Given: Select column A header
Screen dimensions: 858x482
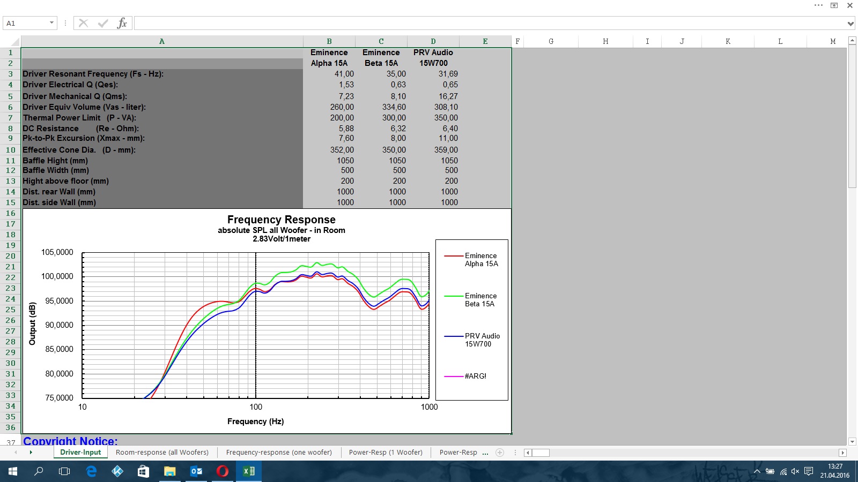Looking at the screenshot, I should [x=162, y=41].
